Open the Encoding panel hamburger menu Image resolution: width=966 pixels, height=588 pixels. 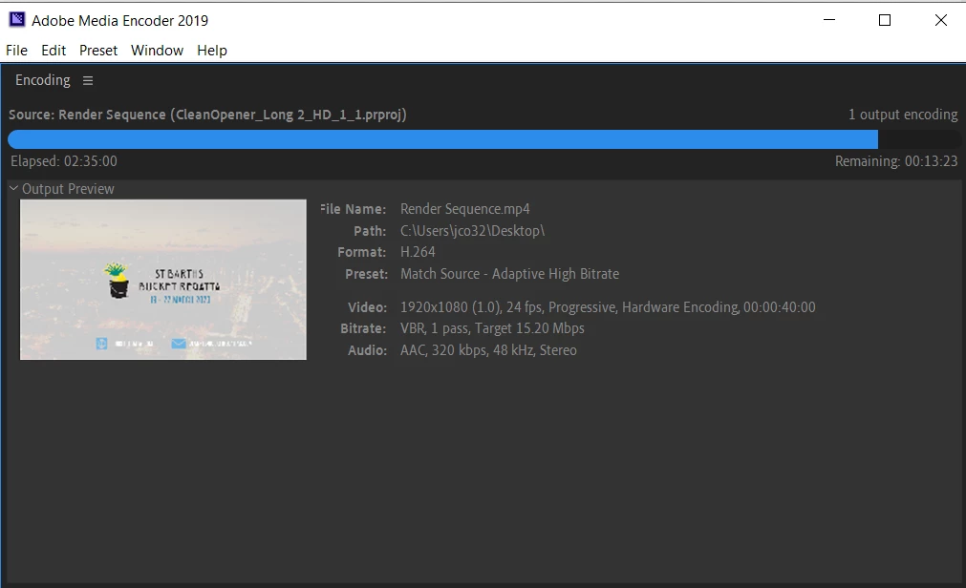(x=88, y=80)
